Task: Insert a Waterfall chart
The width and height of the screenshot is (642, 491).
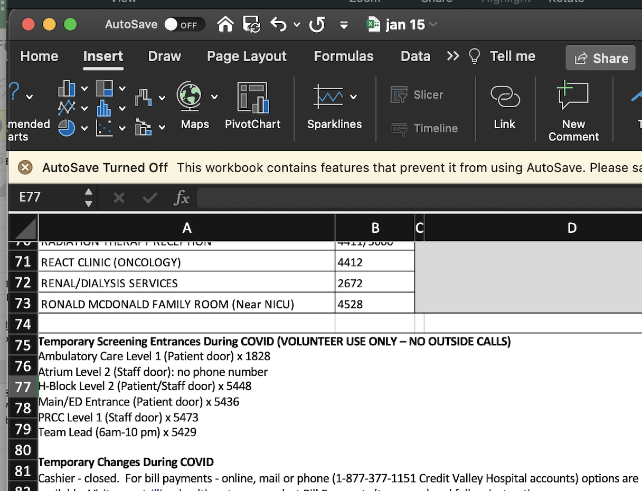Action: 143,97
